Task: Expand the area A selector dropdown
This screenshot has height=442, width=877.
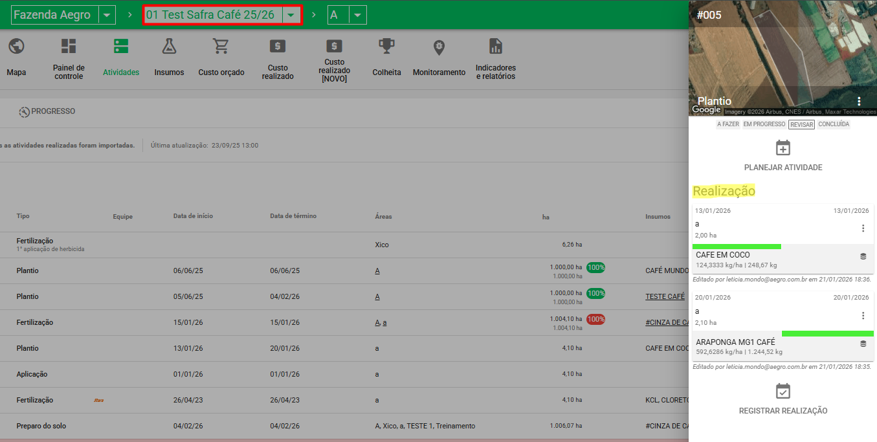Action: pyautogui.click(x=357, y=15)
